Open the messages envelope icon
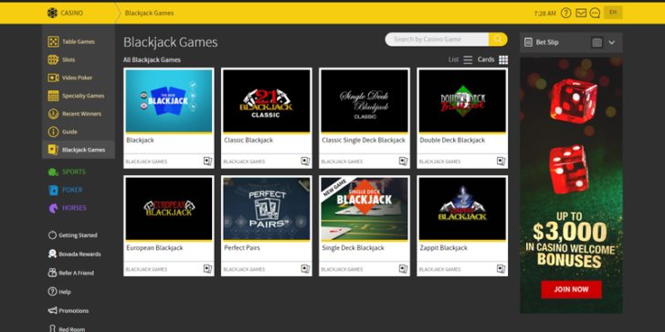The image size is (665, 332). 581,13
